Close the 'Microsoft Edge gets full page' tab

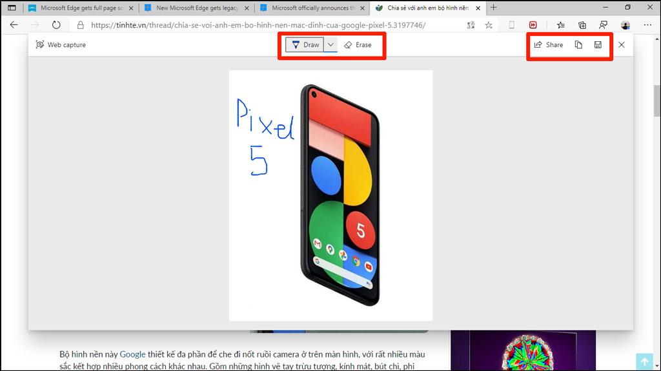pyautogui.click(x=131, y=8)
